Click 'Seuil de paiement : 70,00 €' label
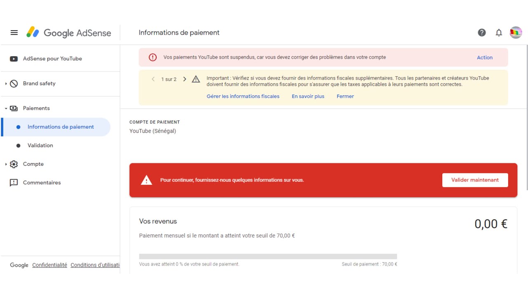The image size is (528, 297). pos(369,264)
